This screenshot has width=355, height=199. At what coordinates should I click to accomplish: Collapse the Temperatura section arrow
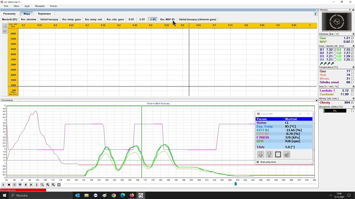click(x=353, y=67)
